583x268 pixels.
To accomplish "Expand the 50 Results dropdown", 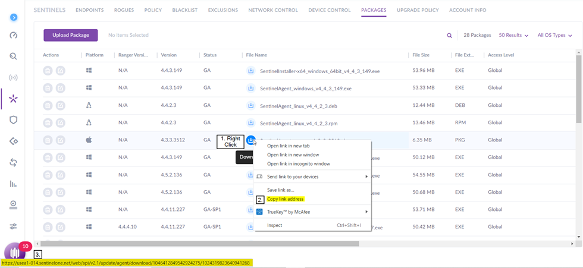I will click(513, 36).
